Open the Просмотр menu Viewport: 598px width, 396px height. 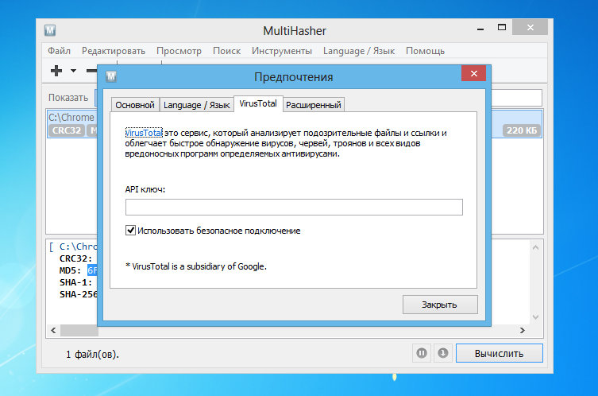(179, 51)
